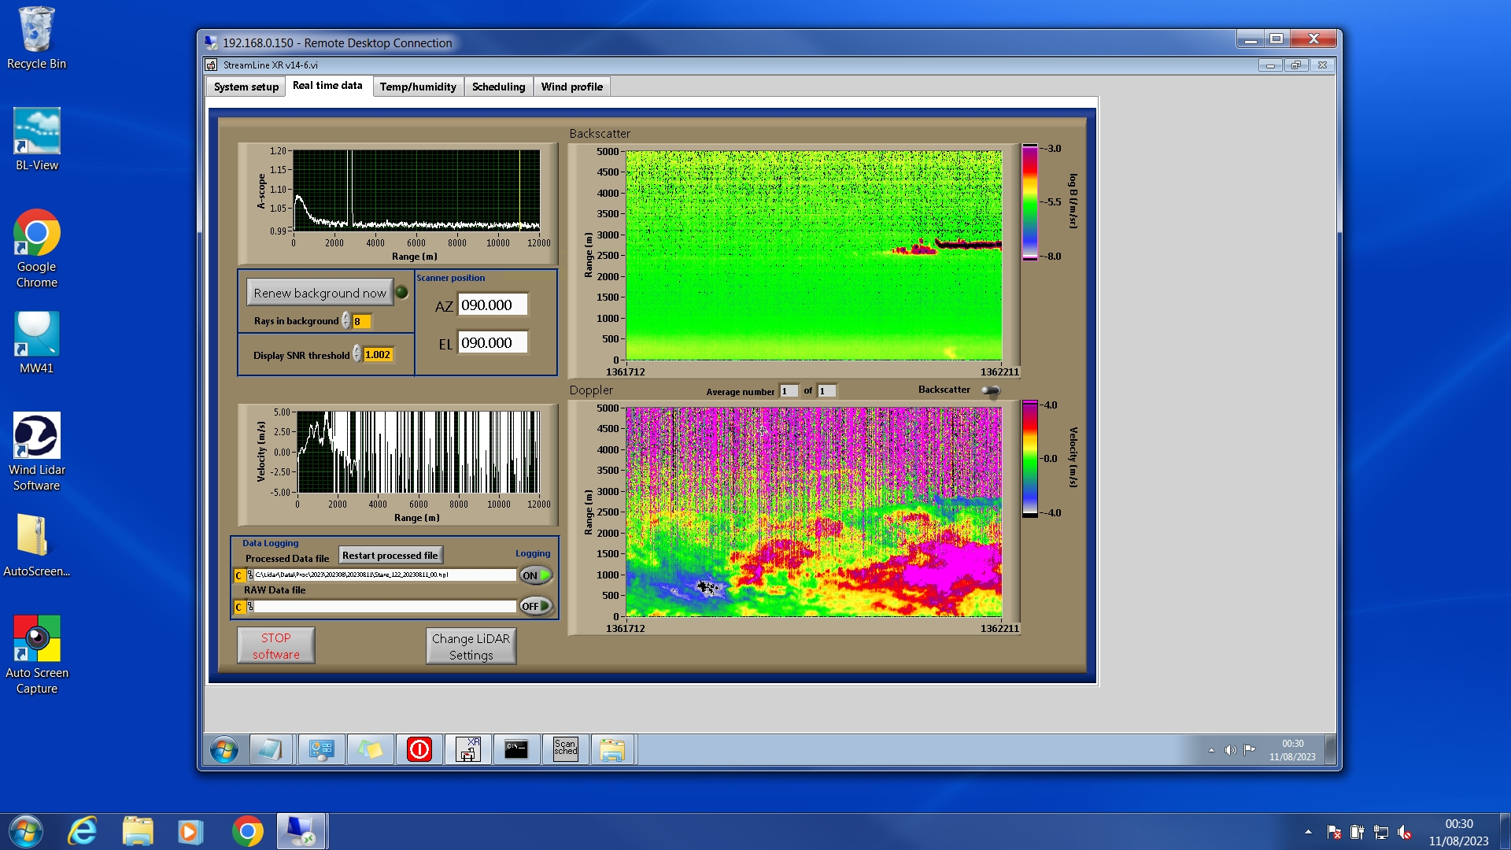Image resolution: width=1511 pixels, height=850 pixels.
Task: Click Change LiDAR Settings button
Action: click(471, 646)
